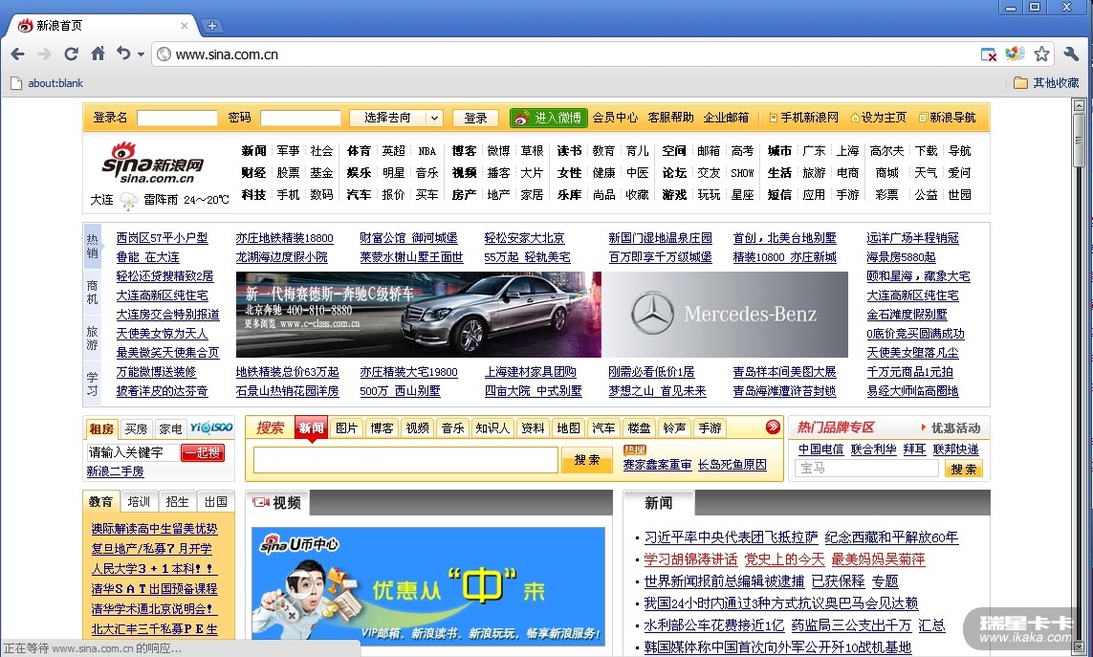
Task: Open the 手机新浪网 link
Action: tap(803, 118)
